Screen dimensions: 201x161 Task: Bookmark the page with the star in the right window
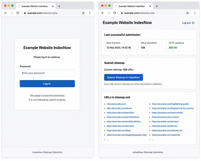click(187, 13)
